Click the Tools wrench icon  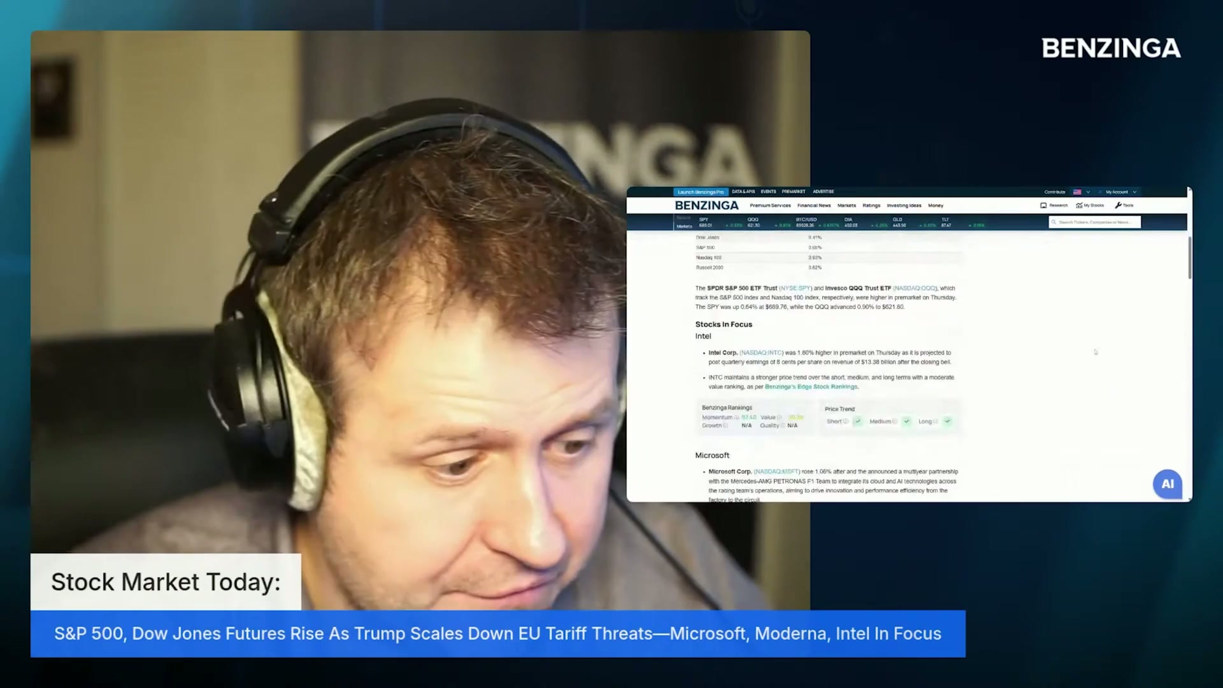(1118, 206)
